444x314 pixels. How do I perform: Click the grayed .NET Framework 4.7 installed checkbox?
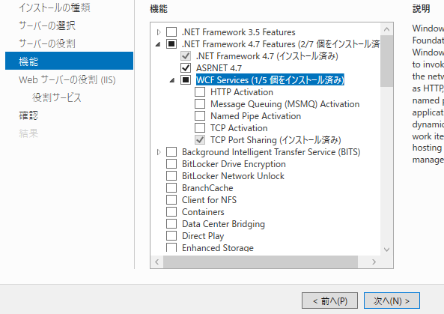[x=186, y=55]
